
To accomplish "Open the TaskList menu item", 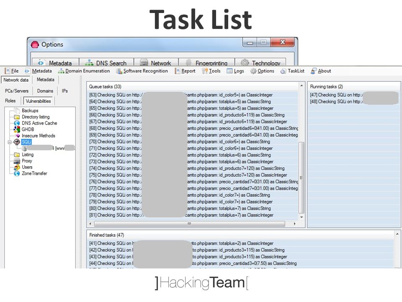I will [x=293, y=71].
